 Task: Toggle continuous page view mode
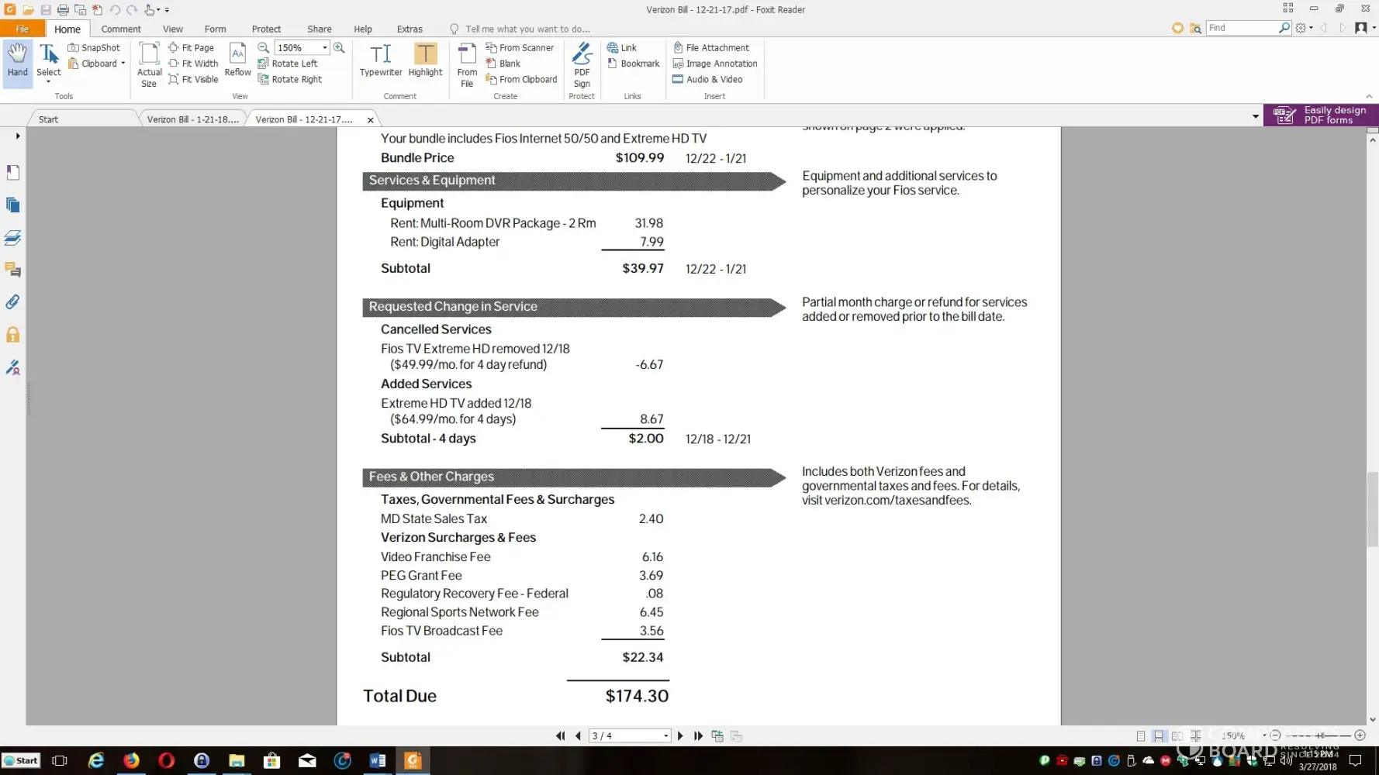coord(1159,735)
